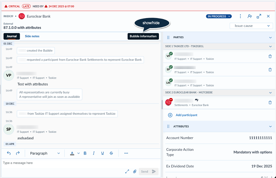Open the Paragraph style dropdown
276x178 pixels.
pos(45,153)
